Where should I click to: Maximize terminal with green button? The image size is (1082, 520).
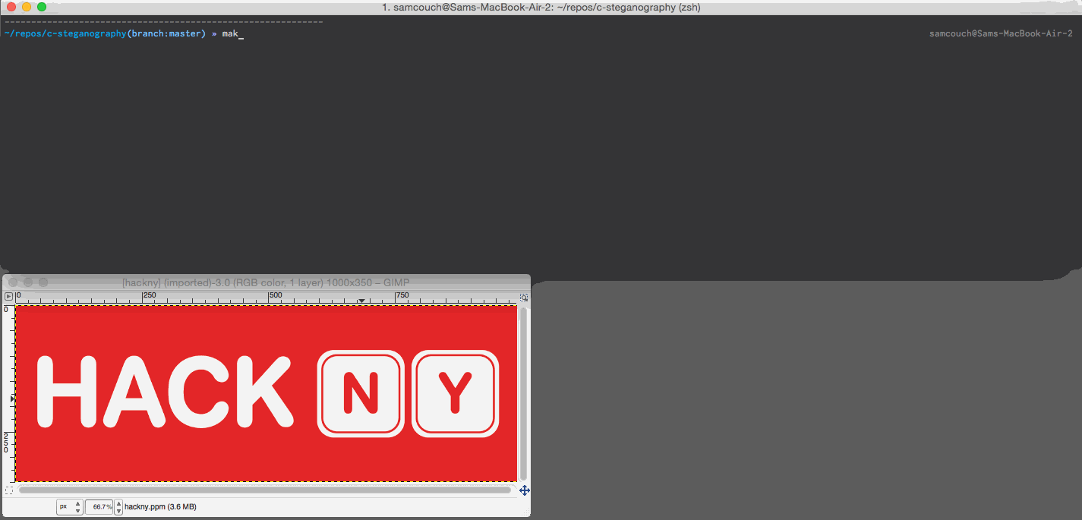pyautogui.click(x=42, y=7)
